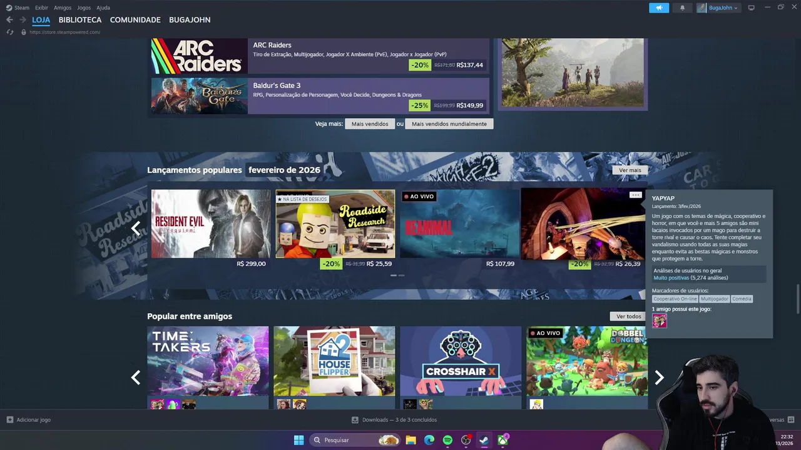801x450 pixels.
Task: Click the first carousel page indicator dot
Action: (394, 276)
